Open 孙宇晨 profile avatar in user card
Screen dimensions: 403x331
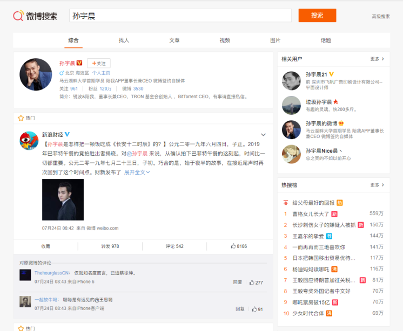pos(36,74)
